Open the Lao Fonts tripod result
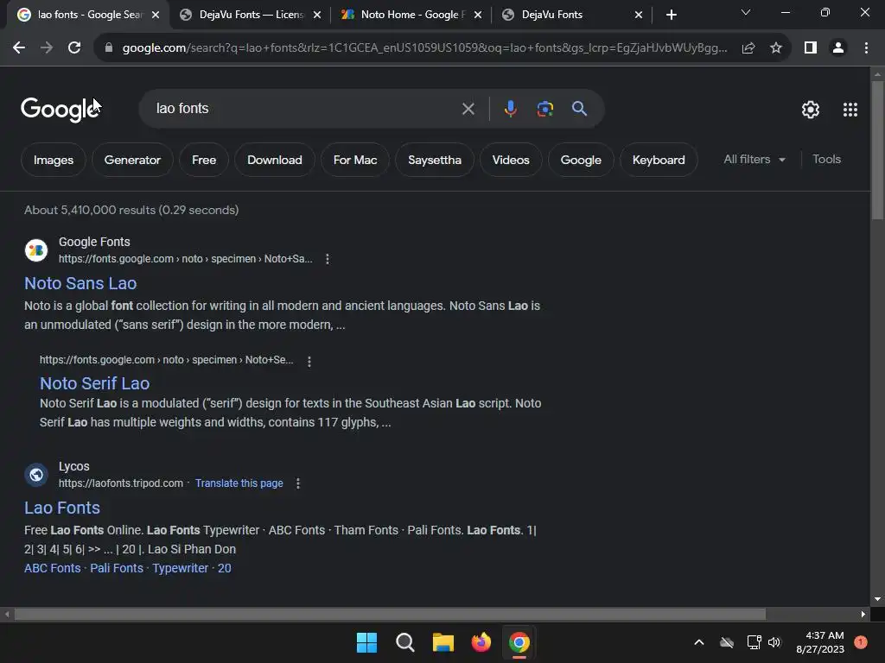 [x=62, y=508]
